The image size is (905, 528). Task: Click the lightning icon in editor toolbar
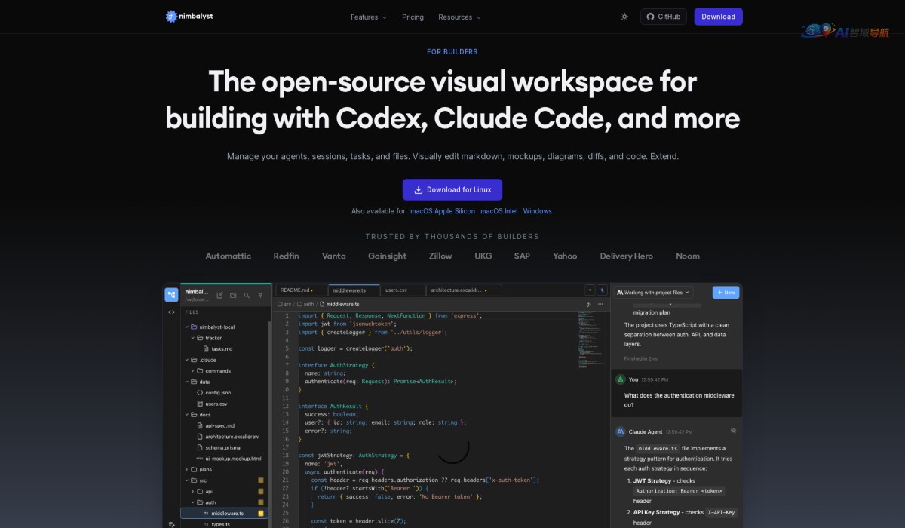pos(588,305)
